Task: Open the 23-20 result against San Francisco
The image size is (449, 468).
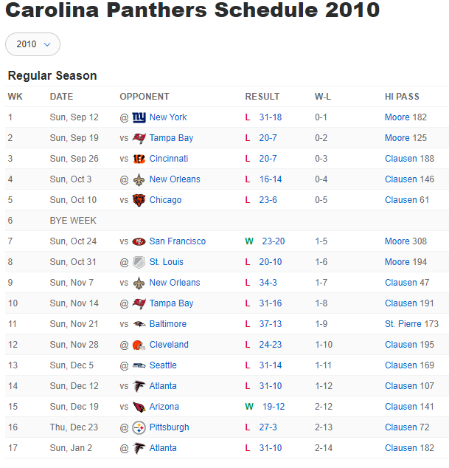Action: 274,241
